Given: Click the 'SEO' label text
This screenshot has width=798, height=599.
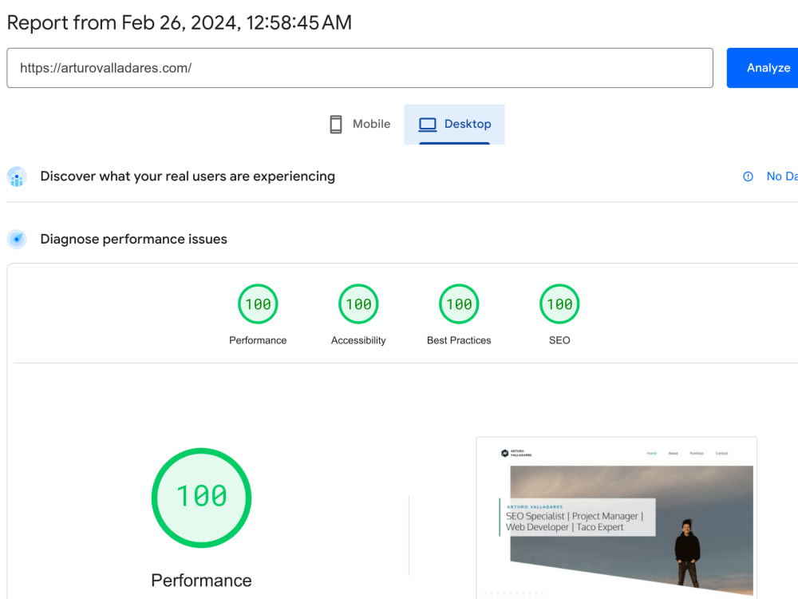Looking at the screenshot, I should 559,340.
